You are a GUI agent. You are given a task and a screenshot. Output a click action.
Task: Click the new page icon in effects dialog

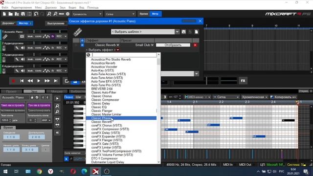click(197, 32)
